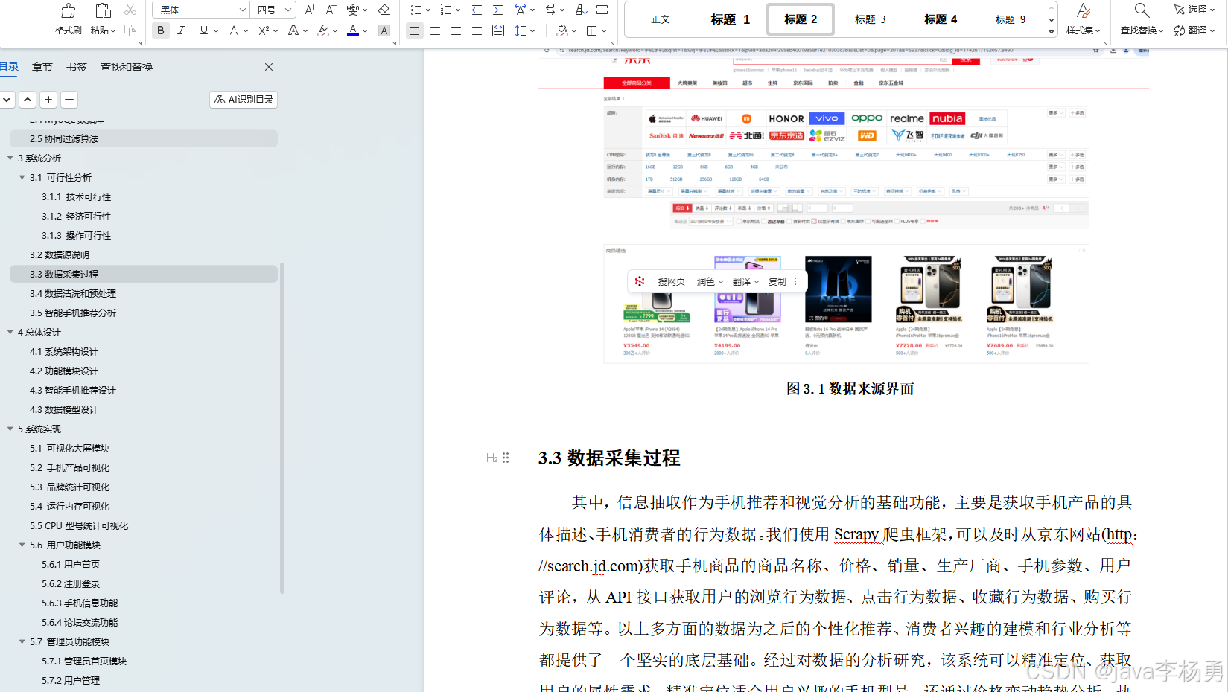This screenshot has width=1228, height=692.
Task: Increase font size with the A+ icon
Action: [311, 10]
